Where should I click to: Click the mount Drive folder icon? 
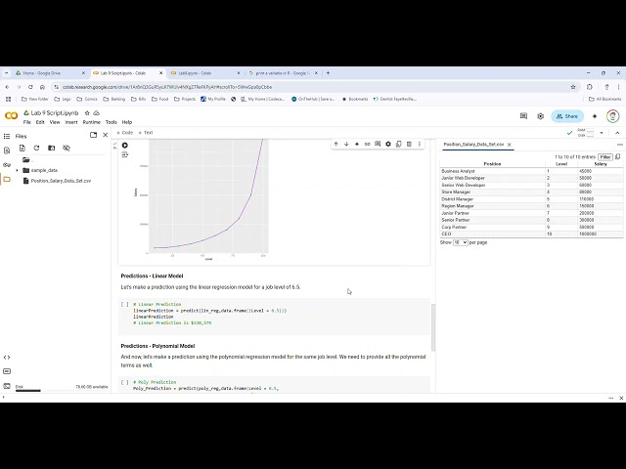pyautogui.click(x=52, y=148)
